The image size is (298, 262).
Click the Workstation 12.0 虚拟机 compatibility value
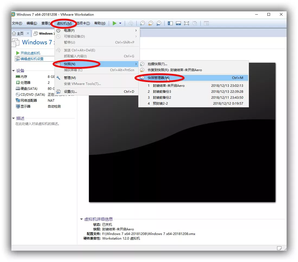pos(121,238)
